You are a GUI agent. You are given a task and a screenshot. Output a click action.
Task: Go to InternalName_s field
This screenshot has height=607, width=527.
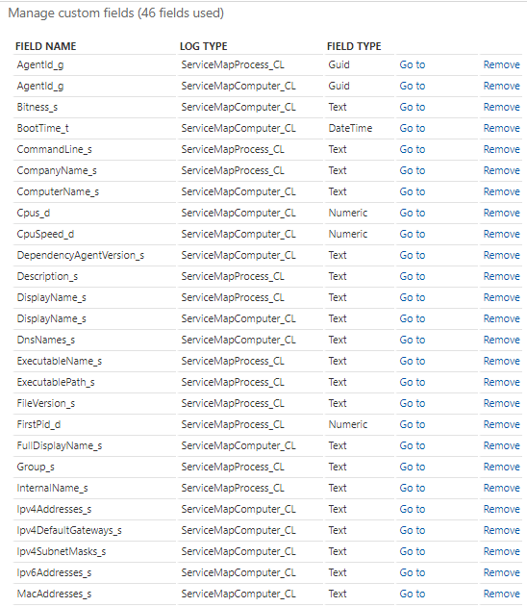pos(413,488)
